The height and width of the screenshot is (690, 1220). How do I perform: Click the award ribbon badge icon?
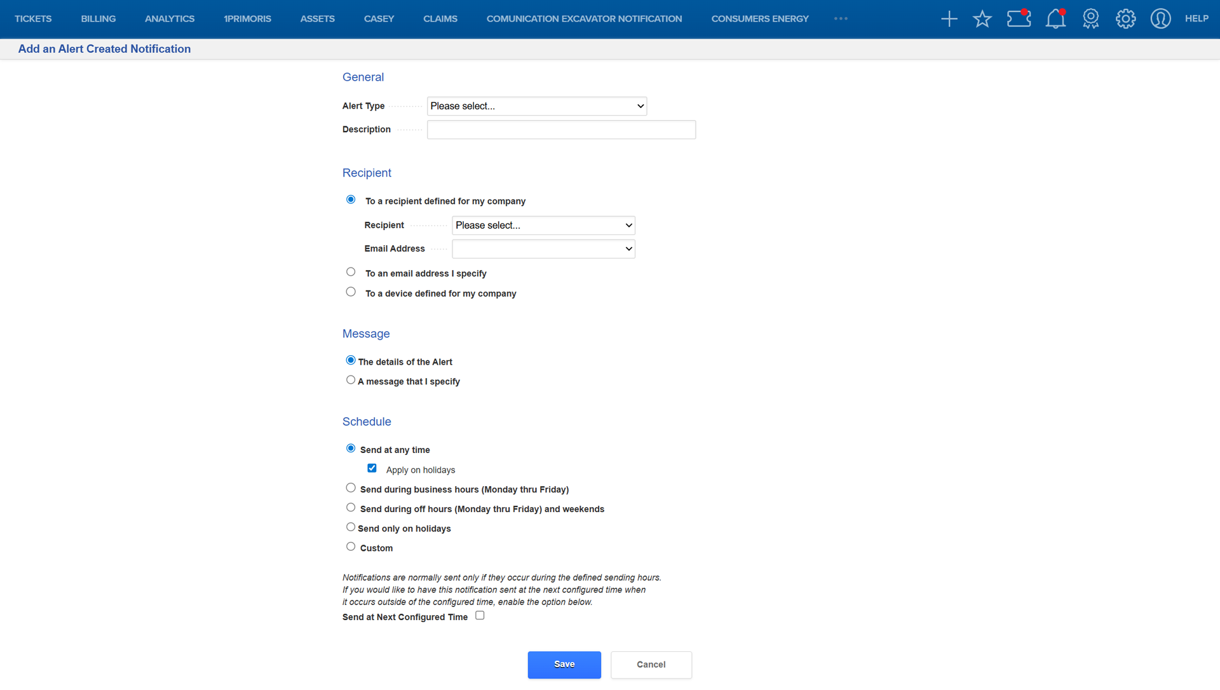click(1090, 19)
